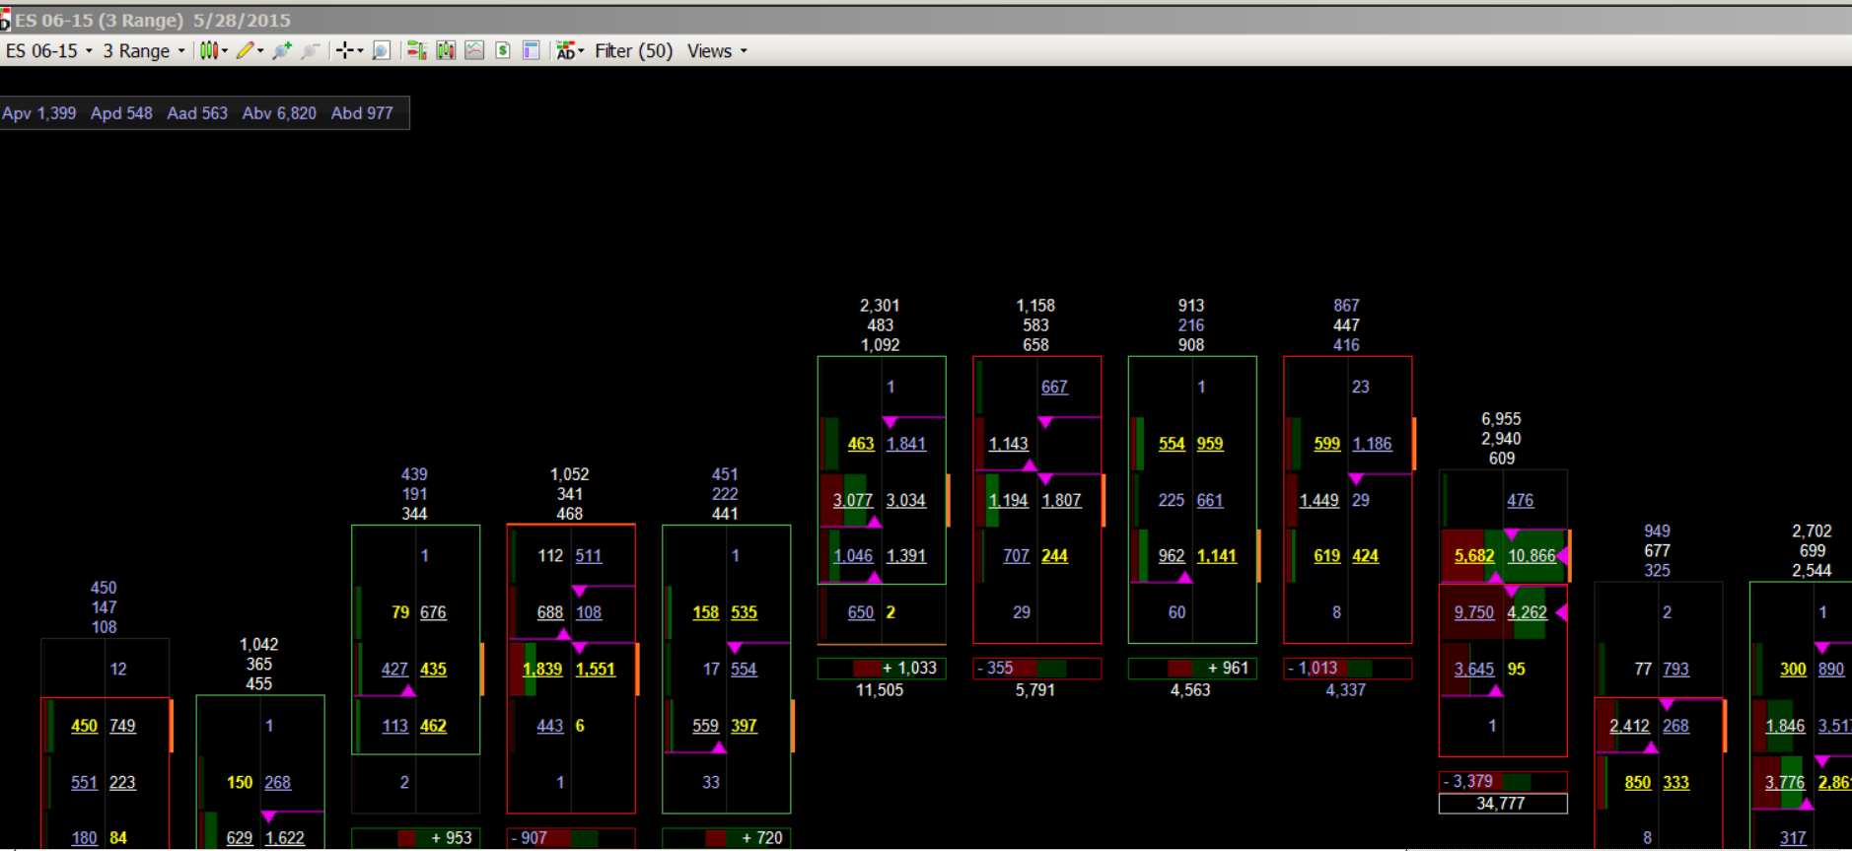Click the 1,839 bid volume cell
Screen dimensions: 1852x851
pos(542,669)
